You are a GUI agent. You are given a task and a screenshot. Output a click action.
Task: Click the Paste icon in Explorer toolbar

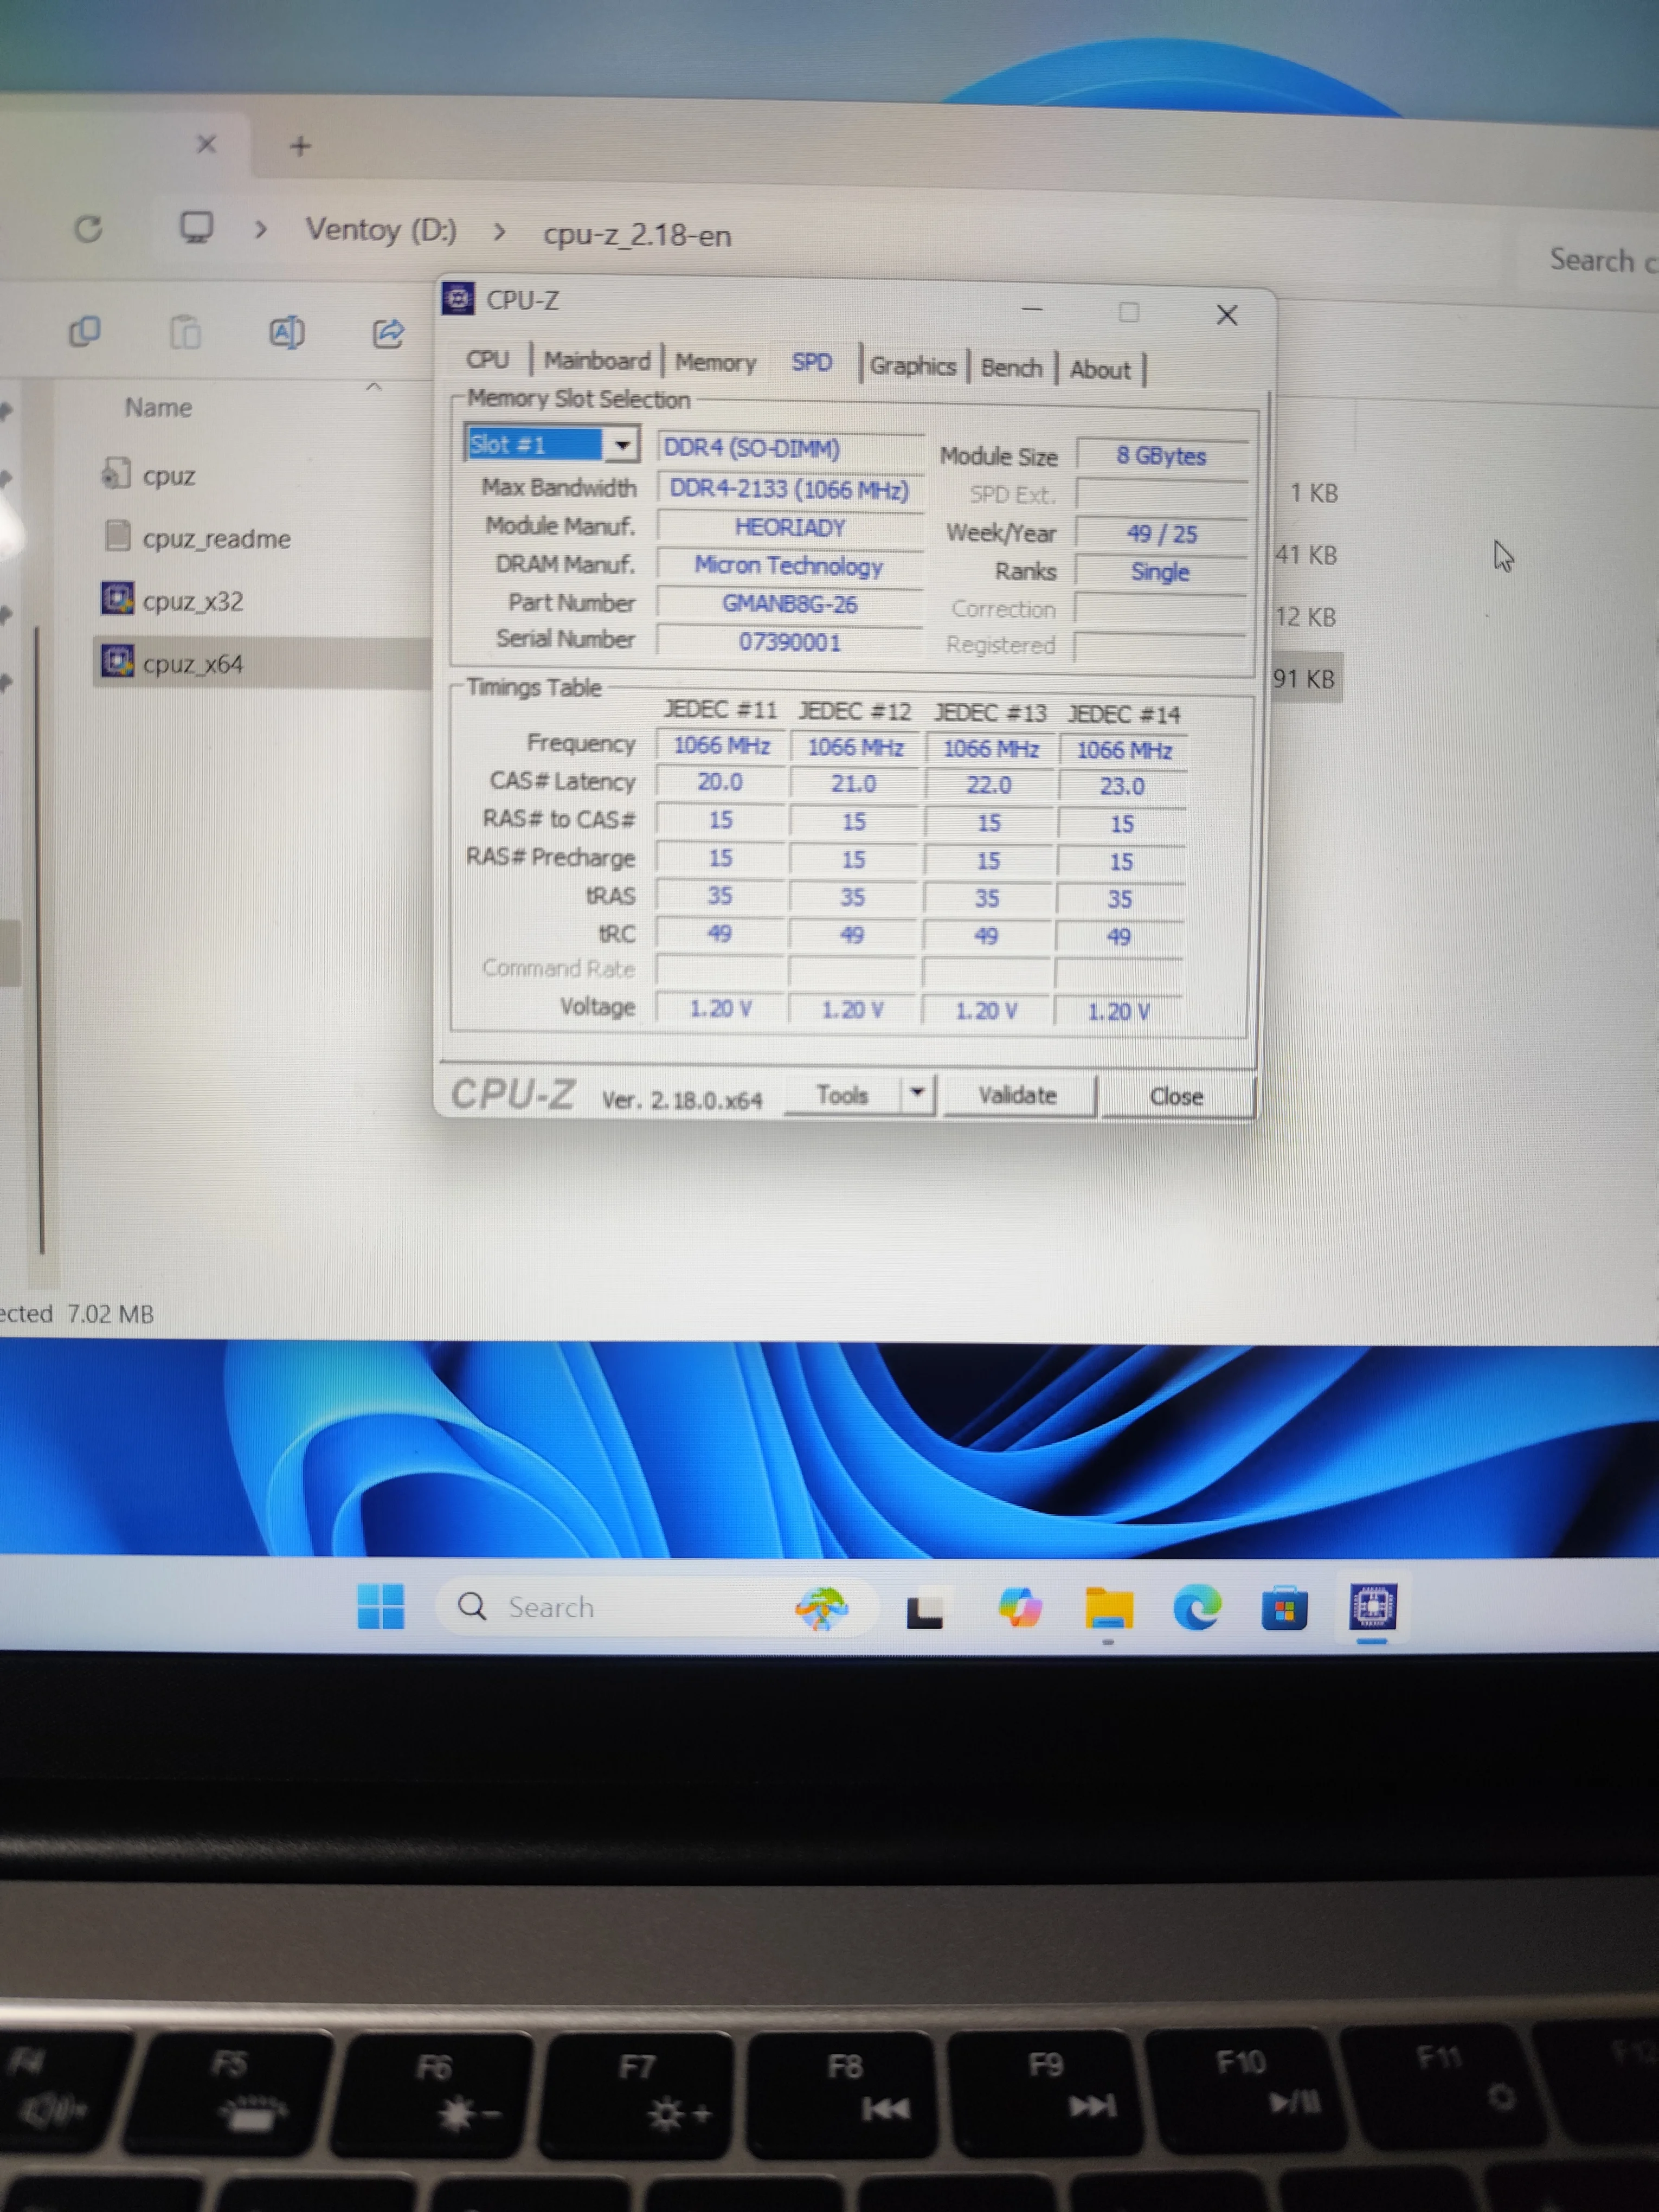tap(185, 332)
